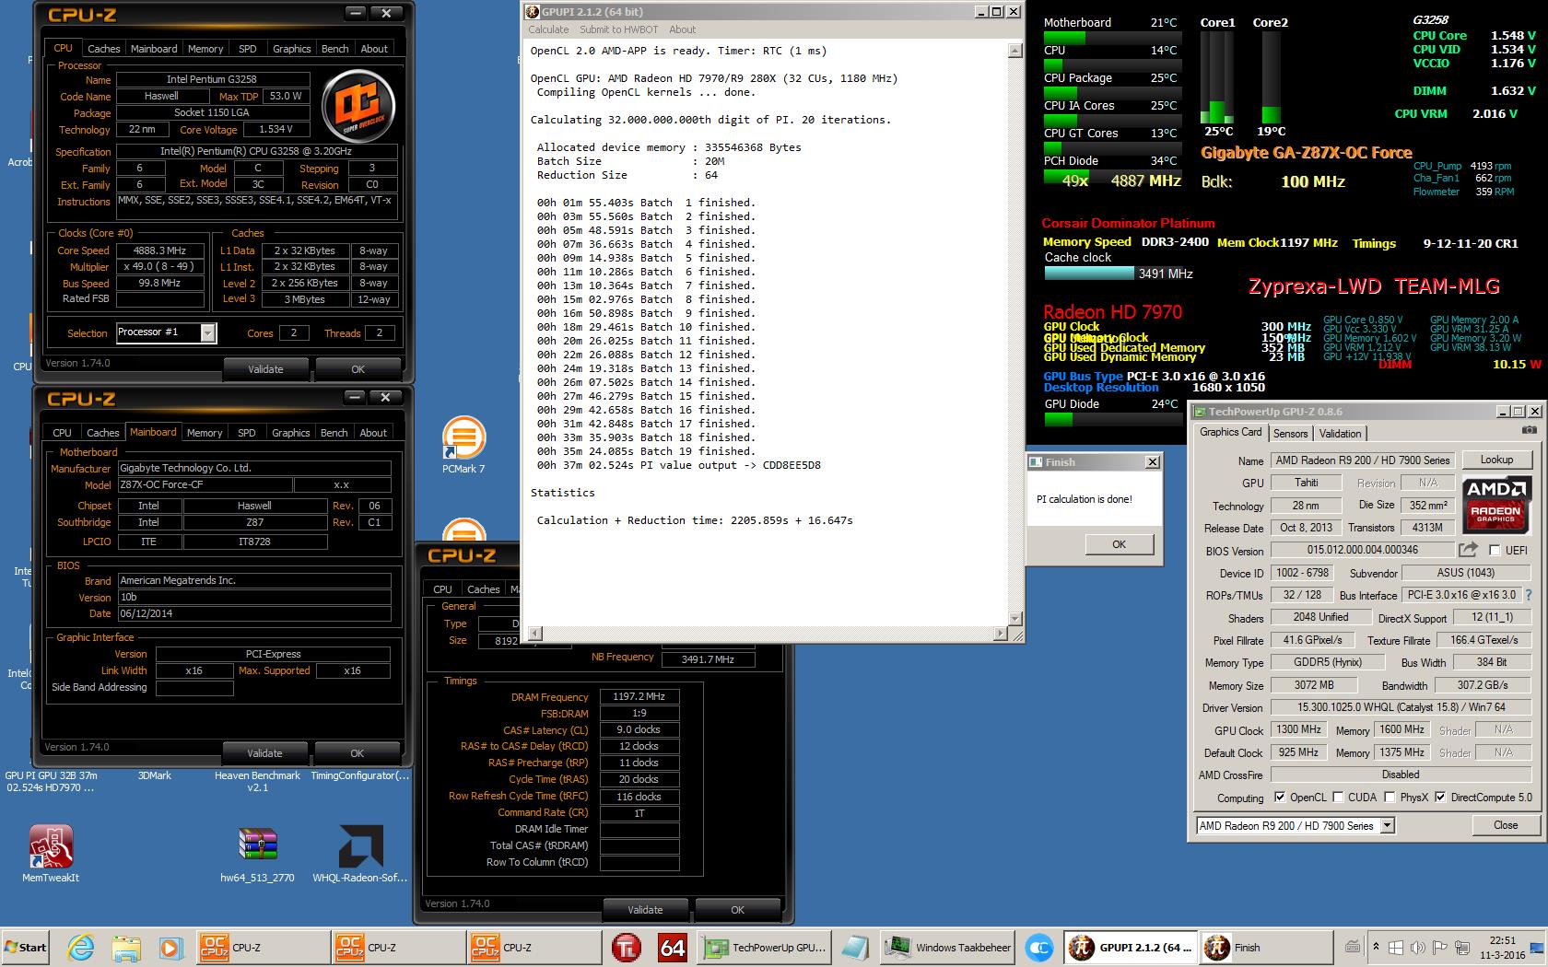1548x967 pixels.
Task: Open Bench tab in the processor CPU-Z window
Action: coord(334,49)
